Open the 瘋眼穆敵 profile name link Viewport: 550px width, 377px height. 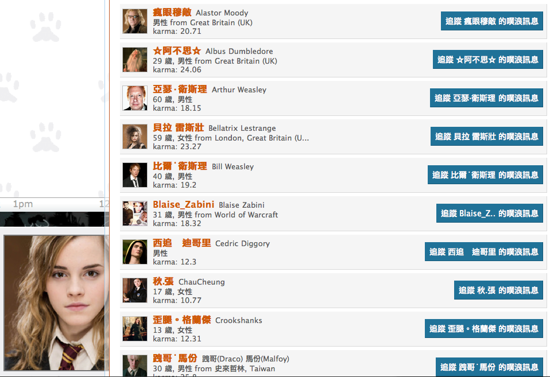(172, 12)
